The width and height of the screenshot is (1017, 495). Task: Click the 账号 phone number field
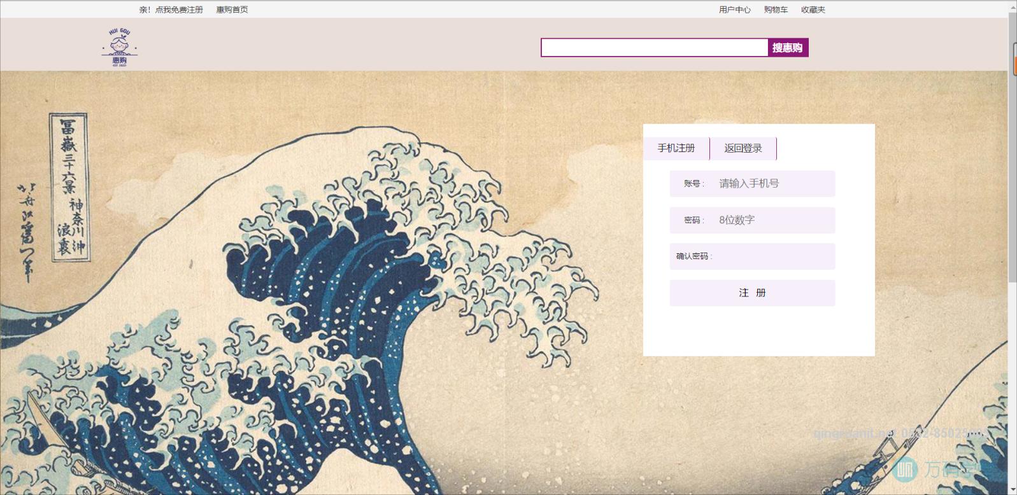point(752,183)
